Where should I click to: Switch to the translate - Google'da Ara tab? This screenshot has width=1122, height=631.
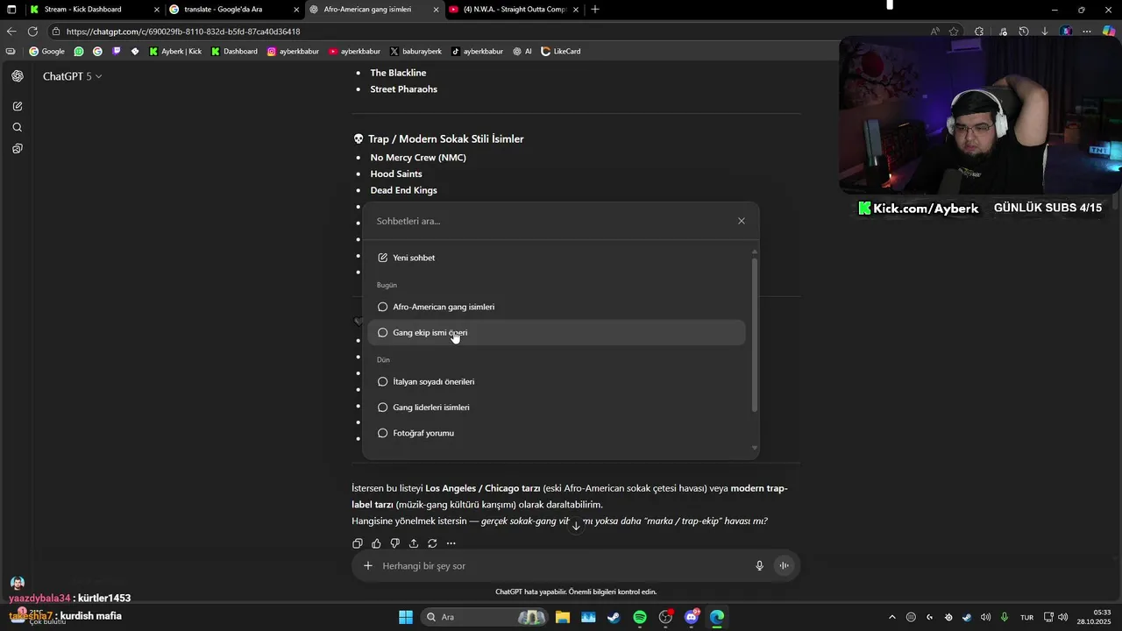tap(235, 10)
